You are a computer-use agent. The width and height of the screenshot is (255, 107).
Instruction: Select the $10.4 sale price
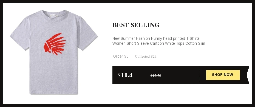click(x=125, y=75)
